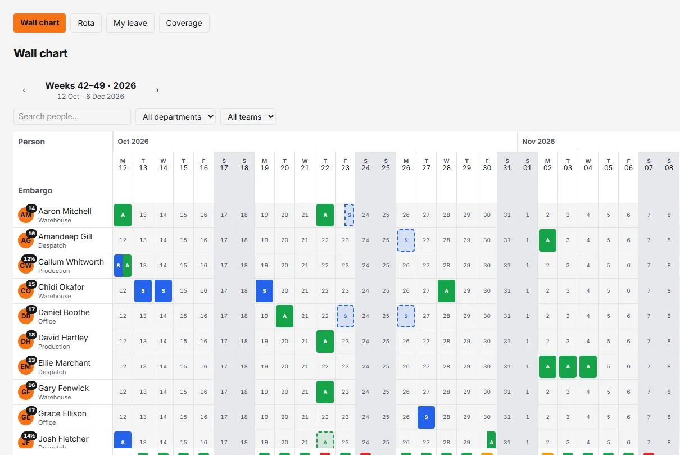Click Gary Fenwick's GF avatar

click(x=26, y=392)
